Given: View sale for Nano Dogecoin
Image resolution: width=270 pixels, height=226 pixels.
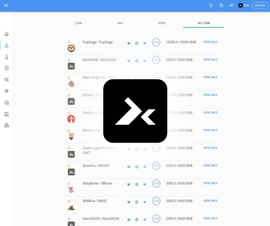Looking at the screenshot, I should point(210,77).
